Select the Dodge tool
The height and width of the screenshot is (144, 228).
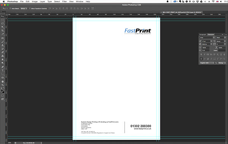(3, 63)
